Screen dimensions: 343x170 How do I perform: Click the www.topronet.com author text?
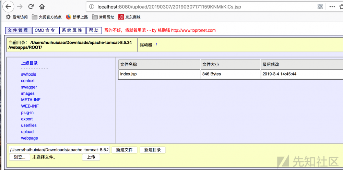pos(193,30)
